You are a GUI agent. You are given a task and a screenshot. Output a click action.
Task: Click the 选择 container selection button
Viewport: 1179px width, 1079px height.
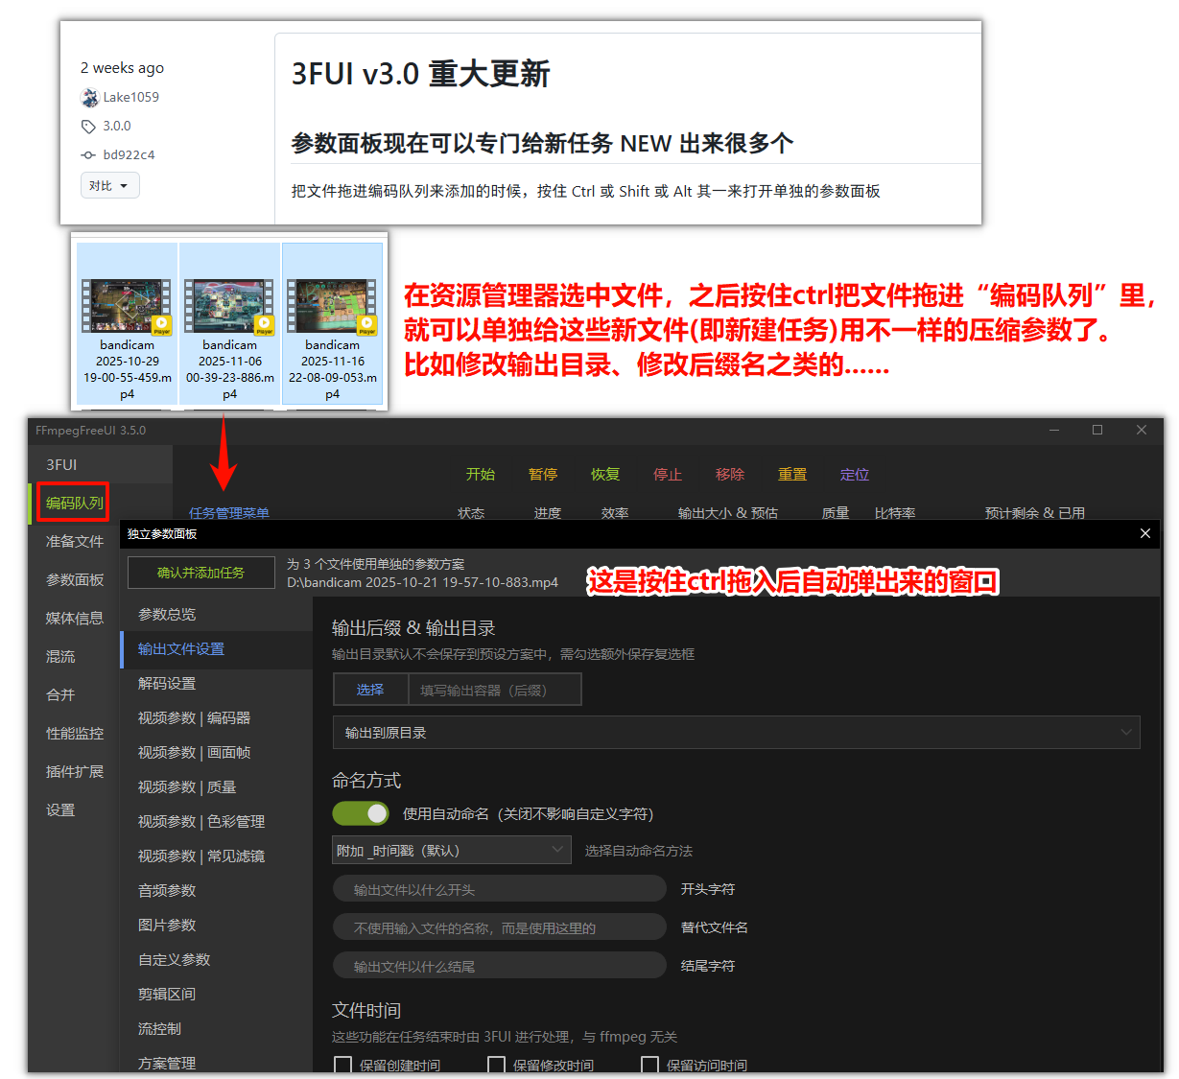tap(371, 689)
